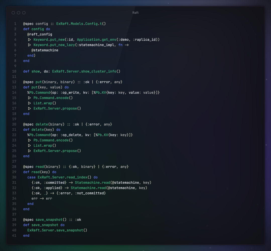This screenshot has width=271, height=251.
Task: Select the ":op_delete" atom
Action: pyautogui.click(x=71, y=135)
